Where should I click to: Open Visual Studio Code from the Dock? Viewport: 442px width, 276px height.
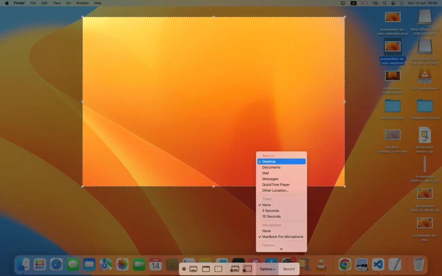pyautogui.click(x=378, y=265)
